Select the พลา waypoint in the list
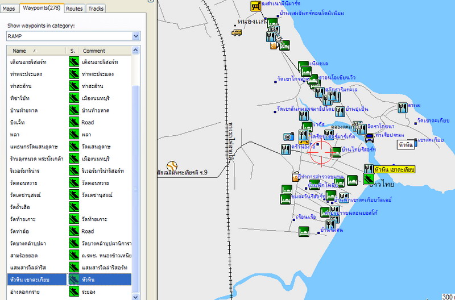455x300 pixels. [15, 135]
